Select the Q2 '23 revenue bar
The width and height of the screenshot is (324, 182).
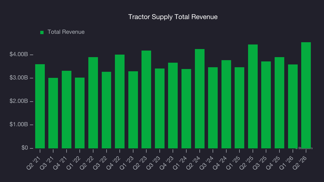(146, 99)
